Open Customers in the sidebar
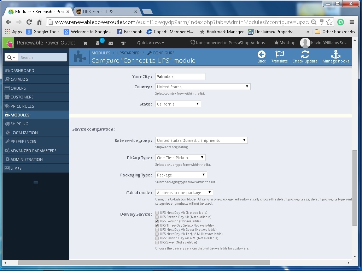The image size is (362, 271). tap(36, 97)
